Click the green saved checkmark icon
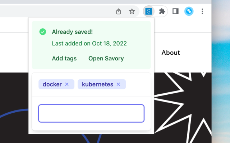Image resolution: width=230 pixels, height=143 pixels. coord(43,32)
